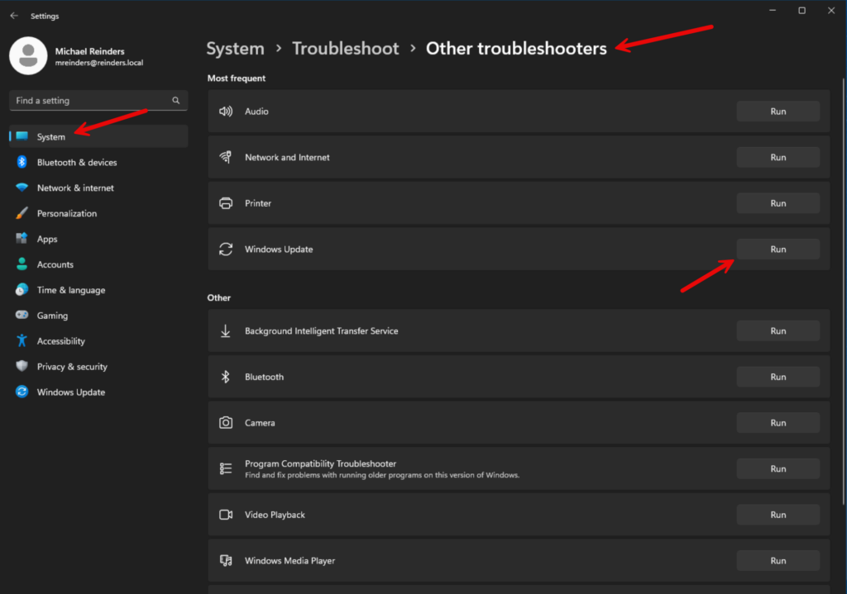Click the Video Playback label text
Screen dimensions: 847x594
point(275,515)
